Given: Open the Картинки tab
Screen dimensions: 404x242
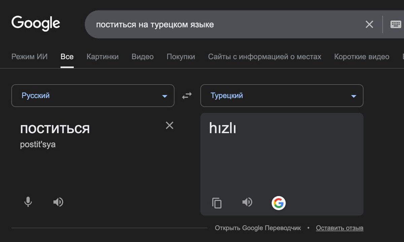Looking at the screenshot, I should [x=102, y=57].
